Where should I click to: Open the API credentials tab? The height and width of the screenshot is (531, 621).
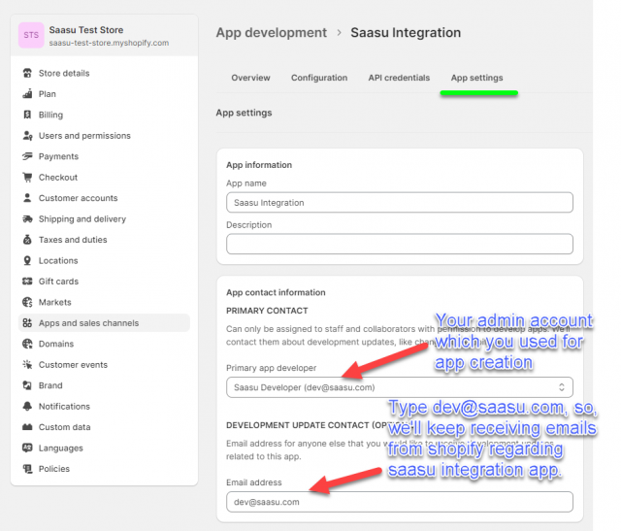[399, 78]
